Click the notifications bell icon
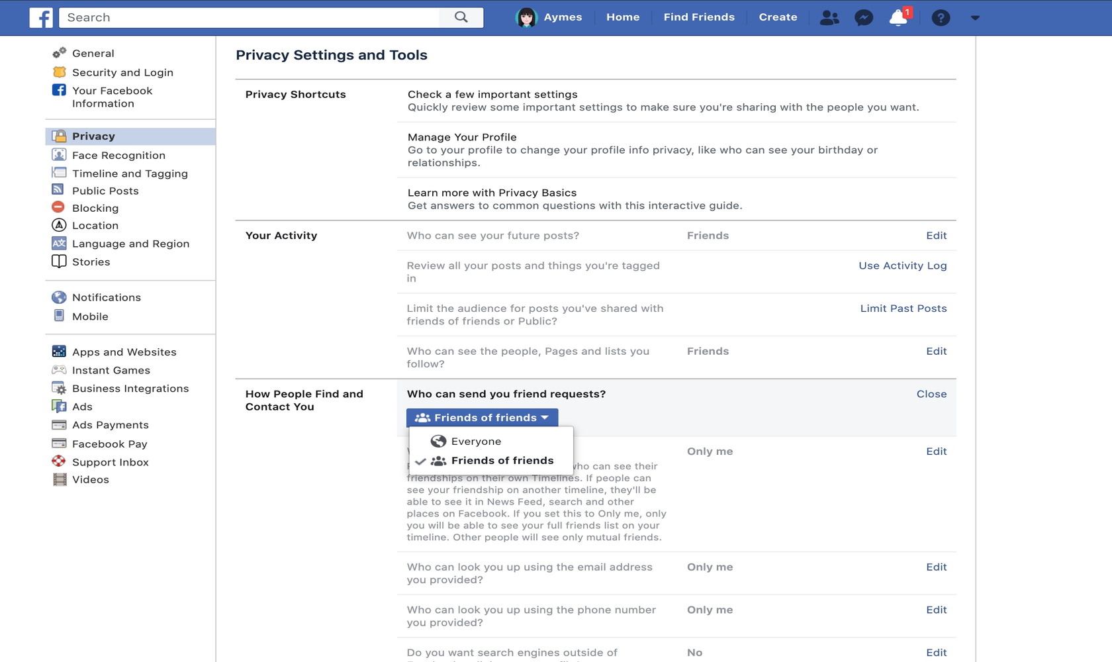This screenshot has height=662, width=1112. pos(898,17)
